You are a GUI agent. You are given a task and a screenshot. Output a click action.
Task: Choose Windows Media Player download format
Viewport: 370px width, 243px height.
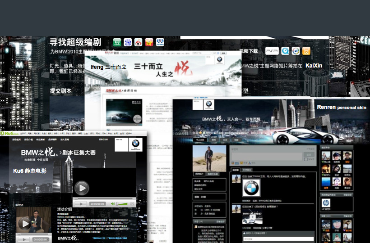[x=296, y=51]
